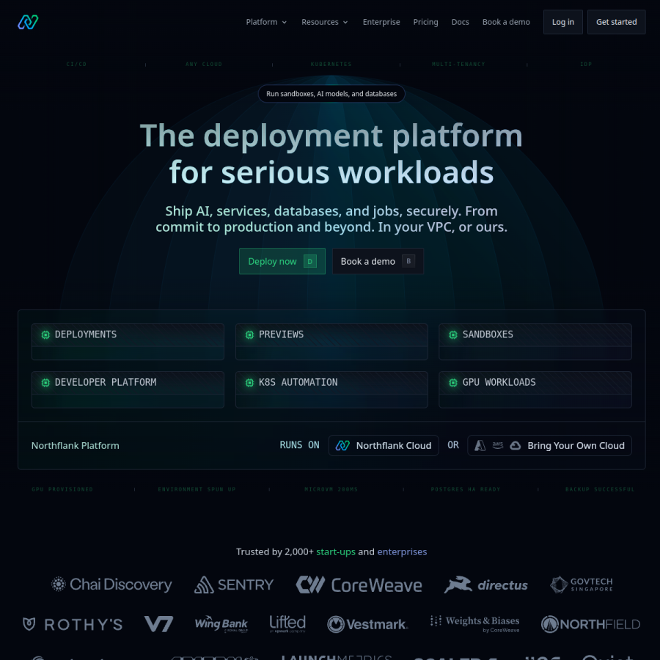Click the Log in button
The height and width of the screenshot is (660, 660).
(x=562, y=22)
